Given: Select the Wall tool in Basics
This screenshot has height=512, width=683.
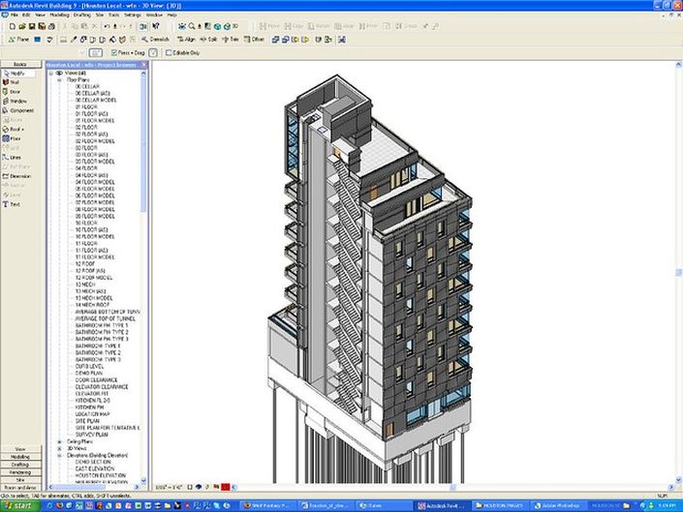Looking at the screenshot, I should (x=16, y=82).
